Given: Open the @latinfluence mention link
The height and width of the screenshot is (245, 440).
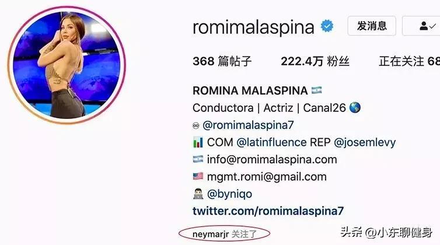Looking at the screenshot, I should (x=271, y=142).
